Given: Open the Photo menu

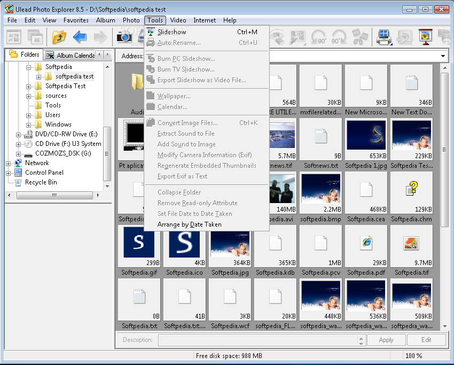Looking at the screenshot, I should pyautogui.click(x=131, y=20).
